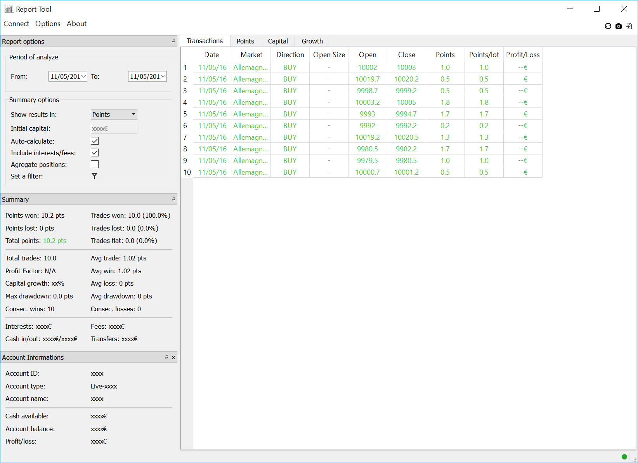Sort by the Open Size column header
This screenshot has height=463, width=638.
click(329, 55)
